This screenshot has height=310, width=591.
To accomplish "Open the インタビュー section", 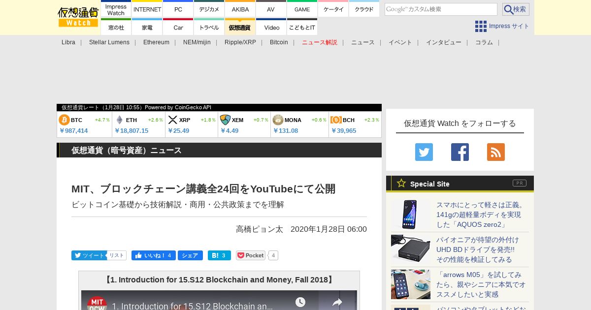I will tap(444, 42).
